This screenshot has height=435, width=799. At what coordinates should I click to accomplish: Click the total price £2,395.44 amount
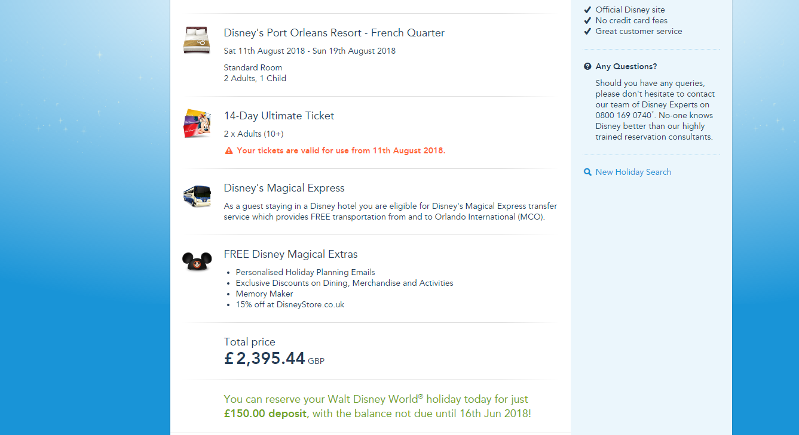265,358
